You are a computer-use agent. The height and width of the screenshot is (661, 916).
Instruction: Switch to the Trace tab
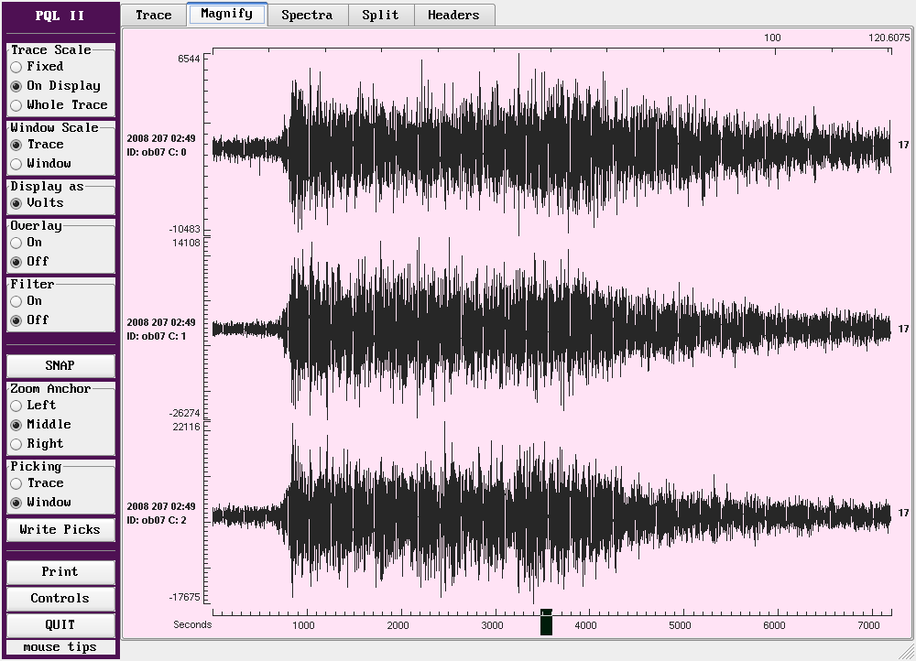(x=153, y=15)
